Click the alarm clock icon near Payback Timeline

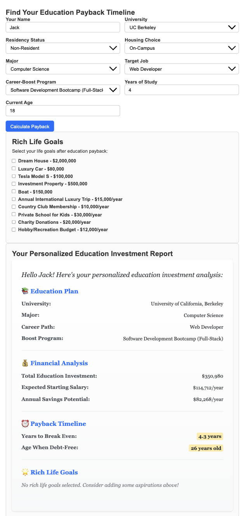(x=26, y=424)
